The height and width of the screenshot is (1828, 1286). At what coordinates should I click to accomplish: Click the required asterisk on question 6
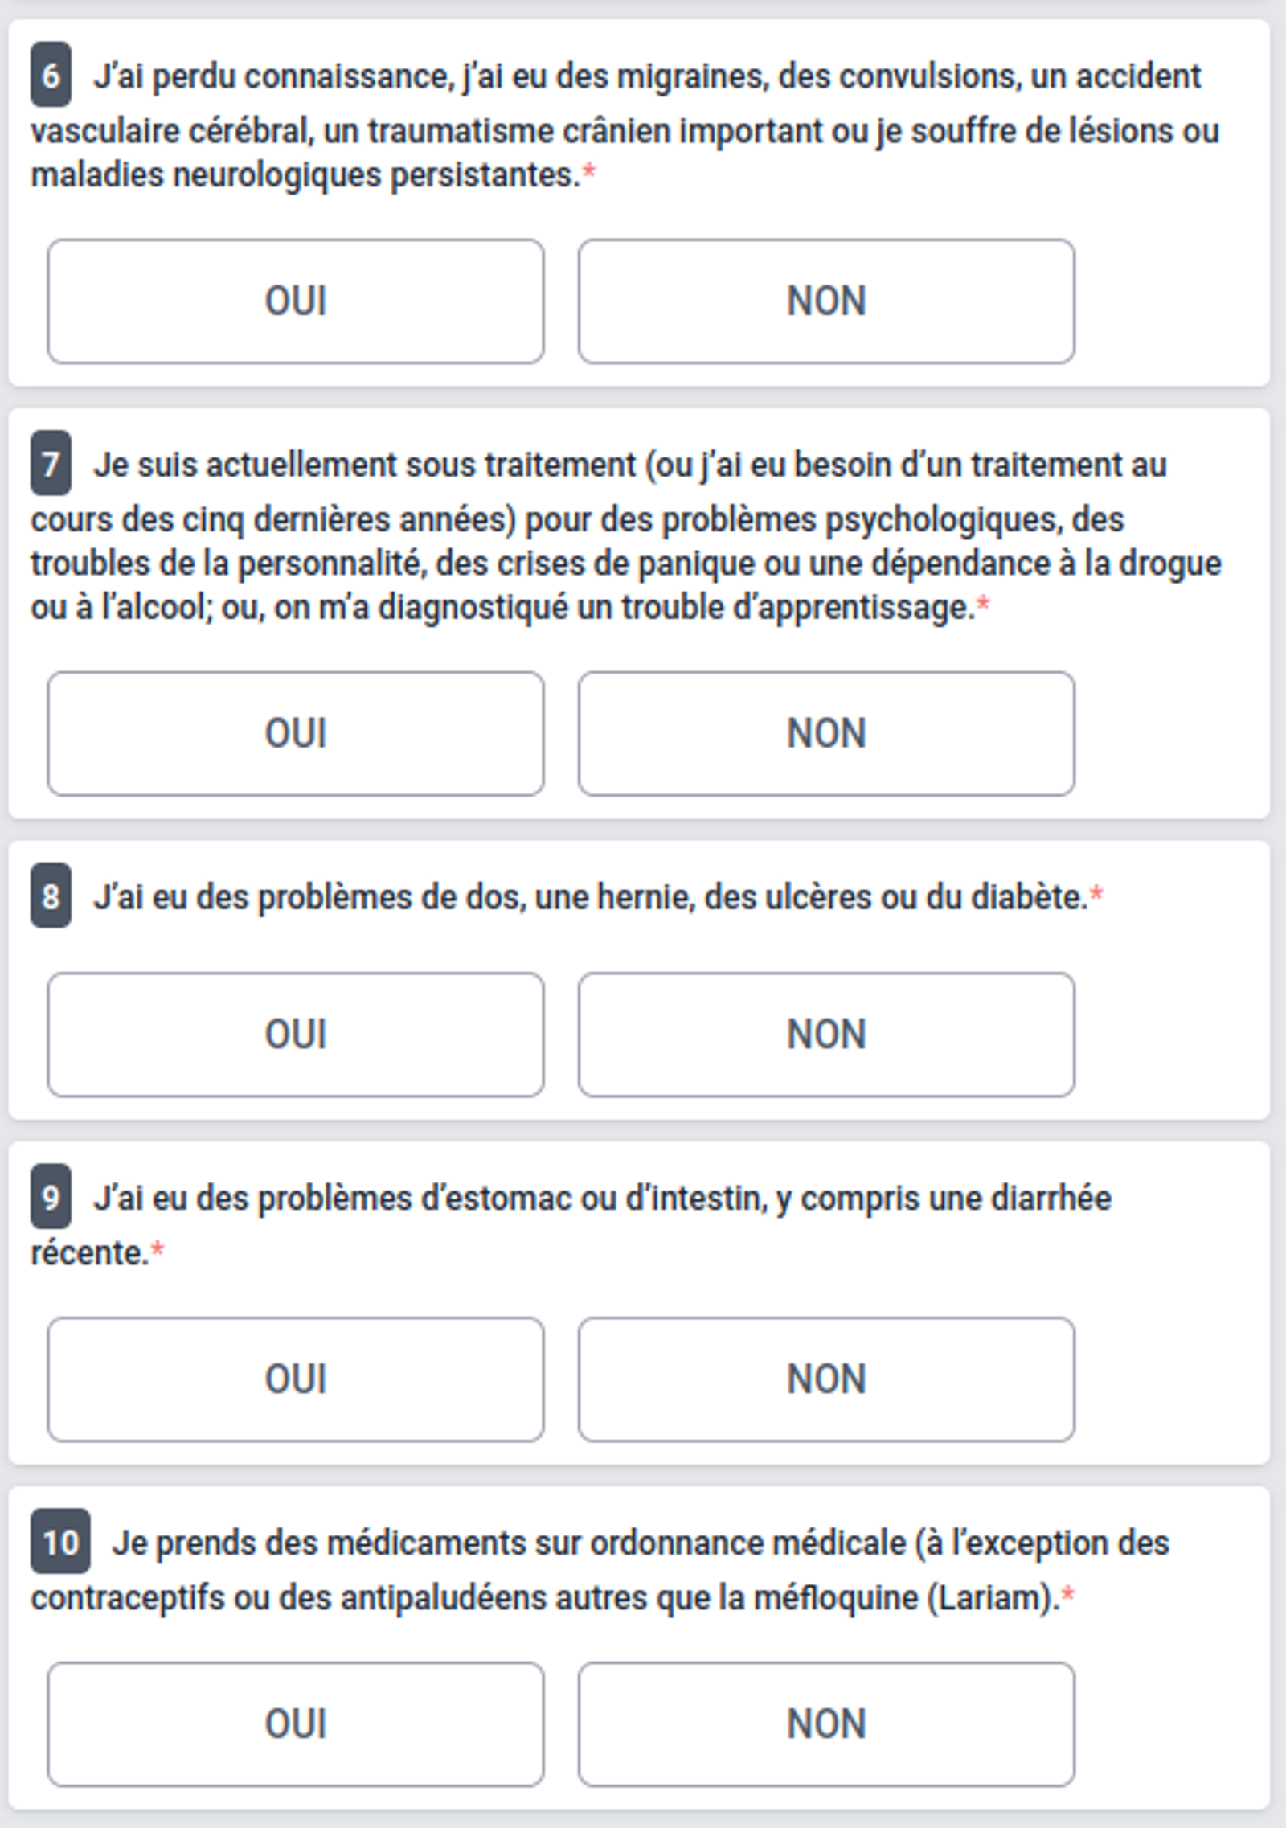click(592, 173)
